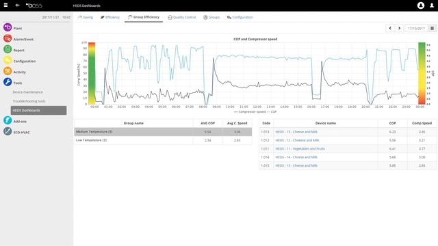
Task: Click the Tools wrench icon
Action: pyautogui.click(x=8, y=82)
